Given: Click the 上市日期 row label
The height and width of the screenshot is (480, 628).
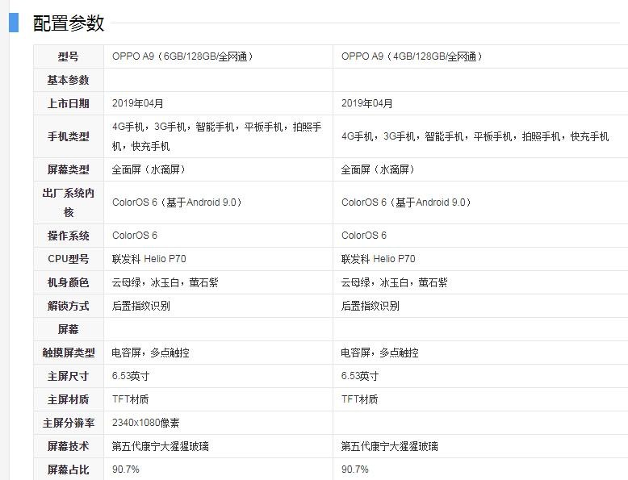Looking at the screenshot, I should click(x=69, y=103).
